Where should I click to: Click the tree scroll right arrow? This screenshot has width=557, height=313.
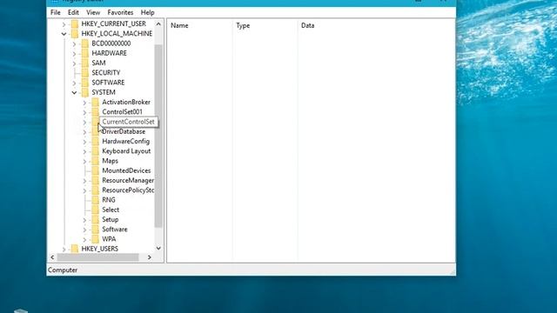click(150, 257)
